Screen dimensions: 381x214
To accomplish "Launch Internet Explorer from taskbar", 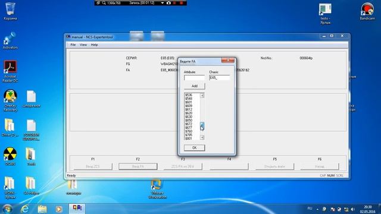I will click(x=25, y=209).
